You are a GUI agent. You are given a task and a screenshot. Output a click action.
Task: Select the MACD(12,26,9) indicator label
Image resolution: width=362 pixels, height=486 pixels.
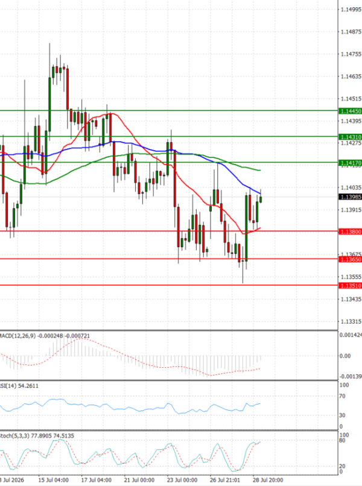17,336
